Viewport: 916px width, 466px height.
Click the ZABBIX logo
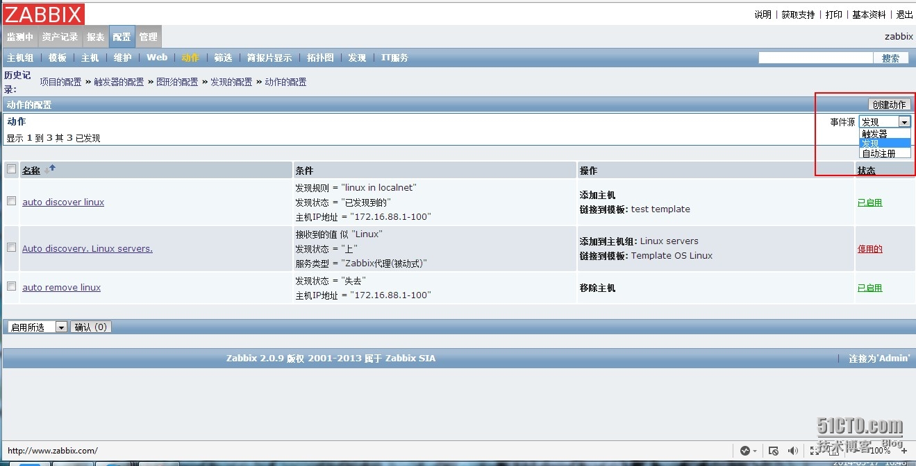coord(44,14)
